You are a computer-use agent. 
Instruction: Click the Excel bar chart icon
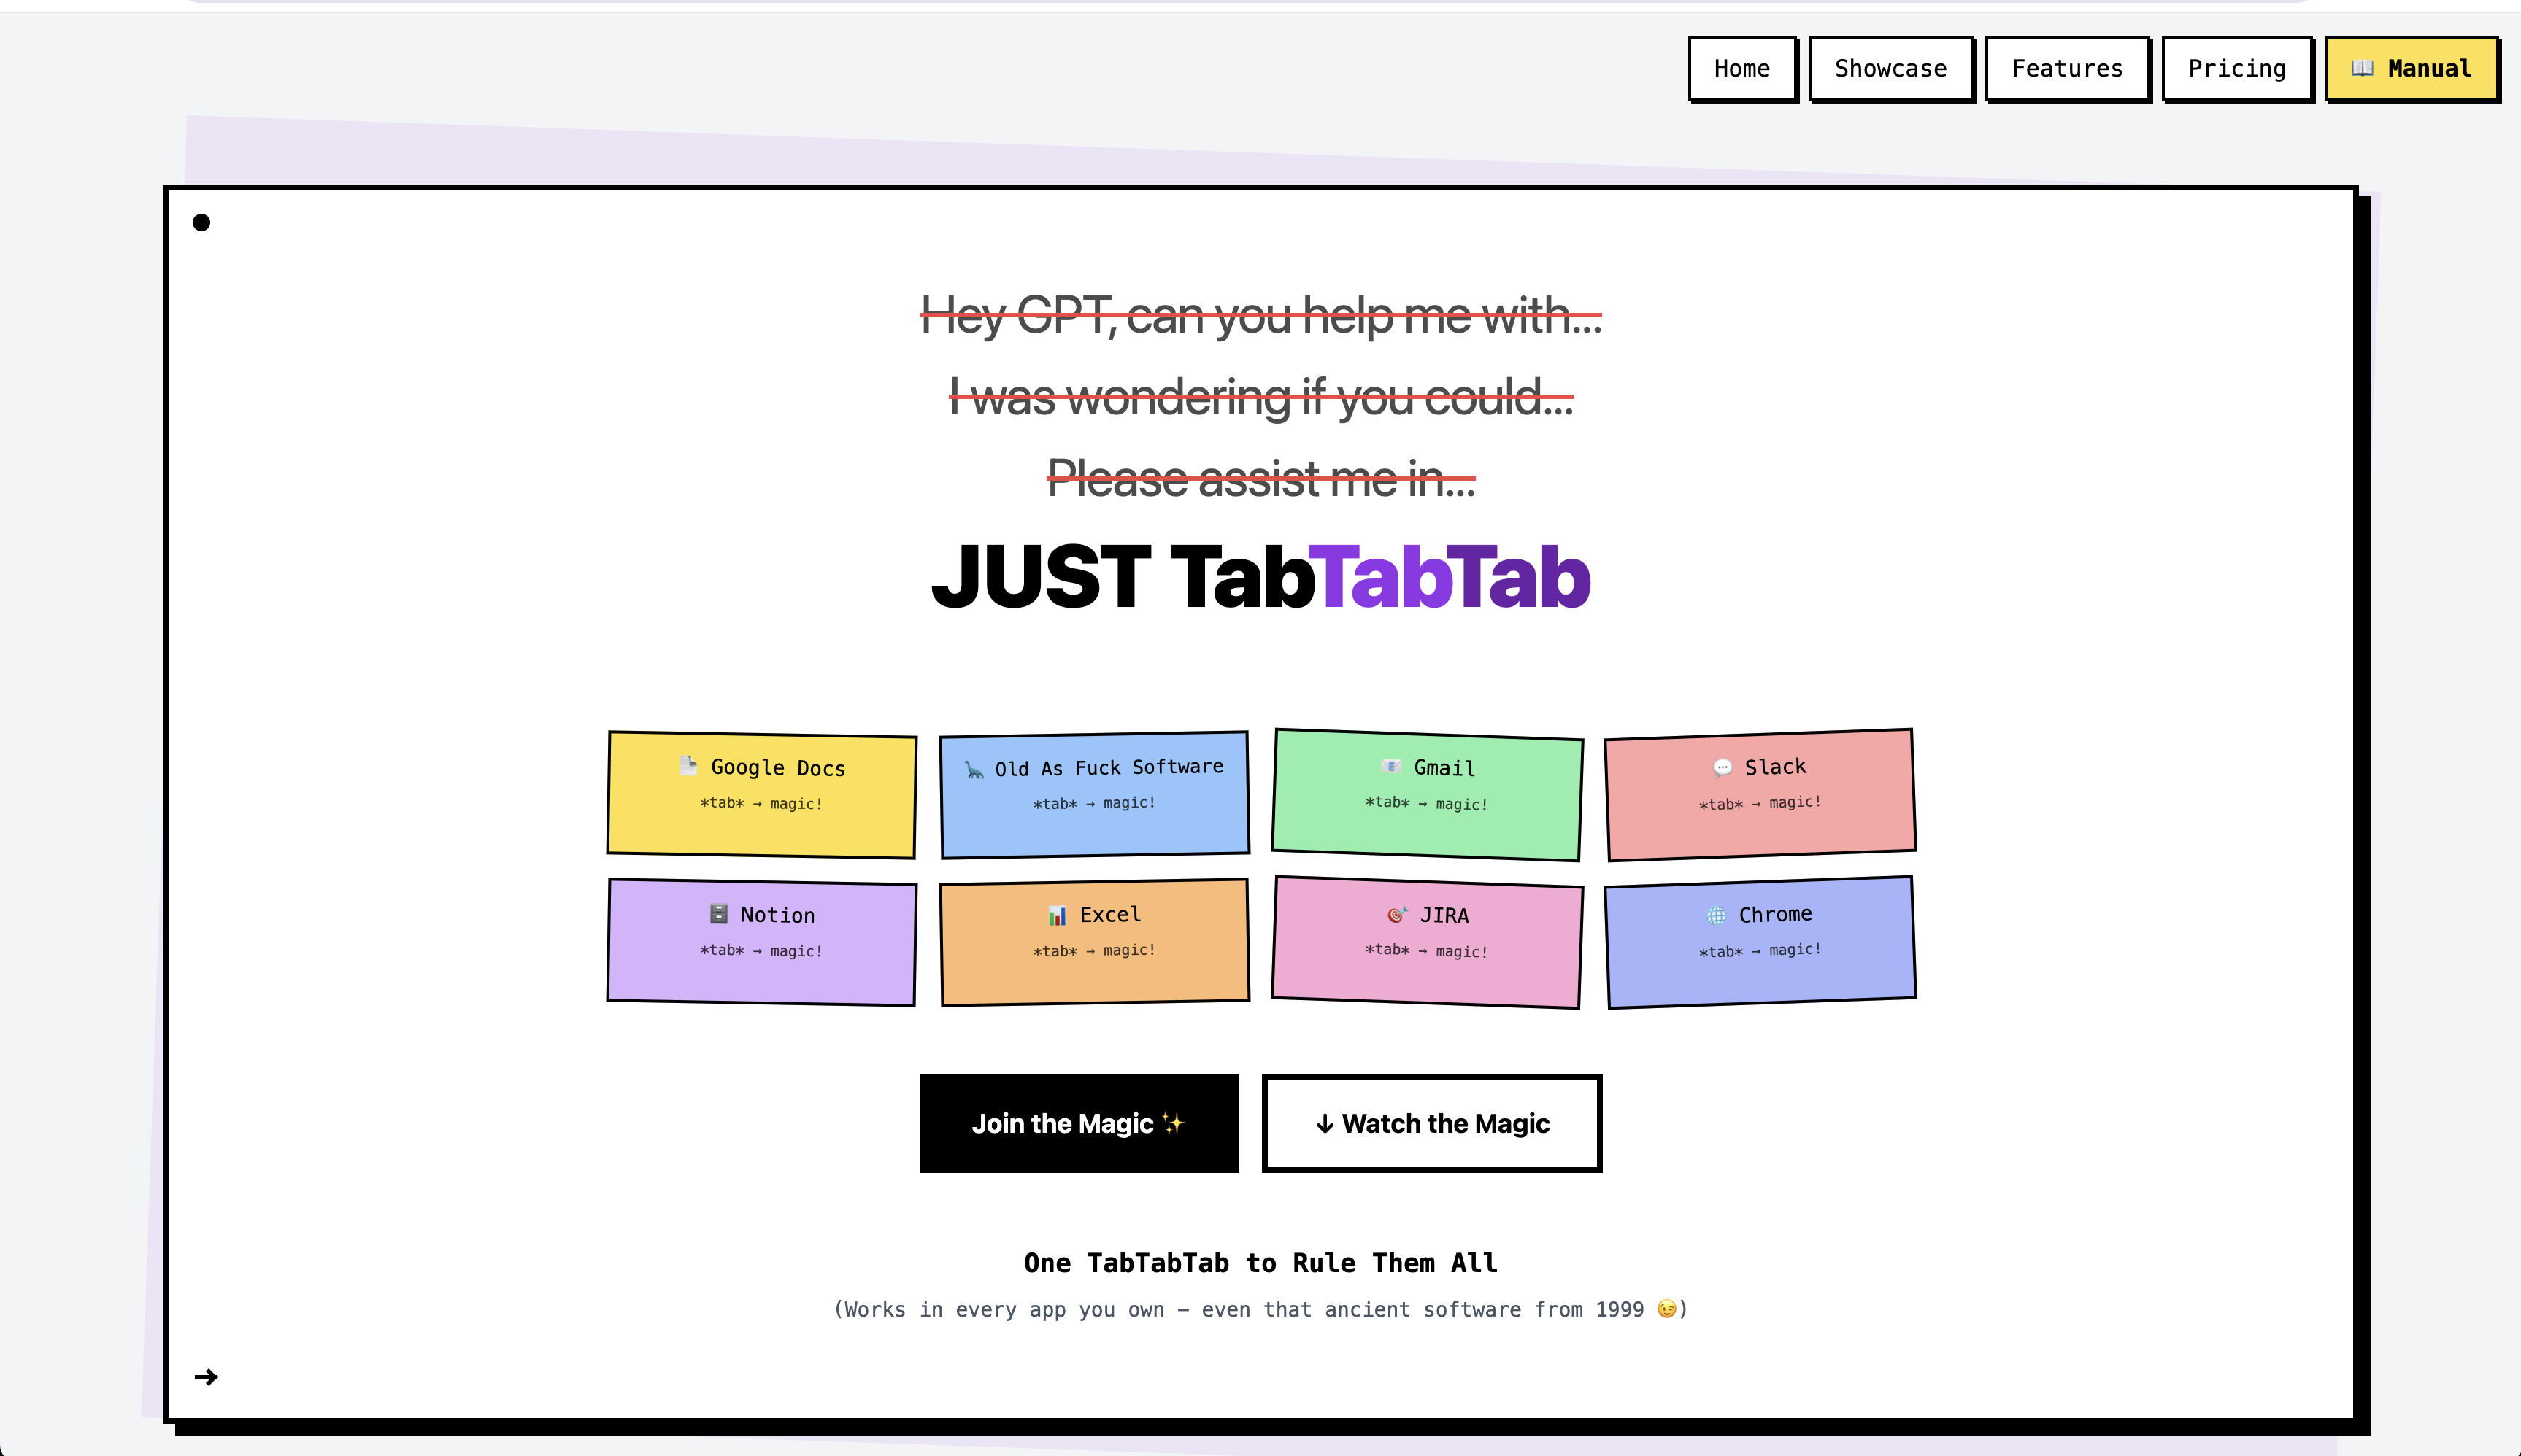click(1056, 915)
